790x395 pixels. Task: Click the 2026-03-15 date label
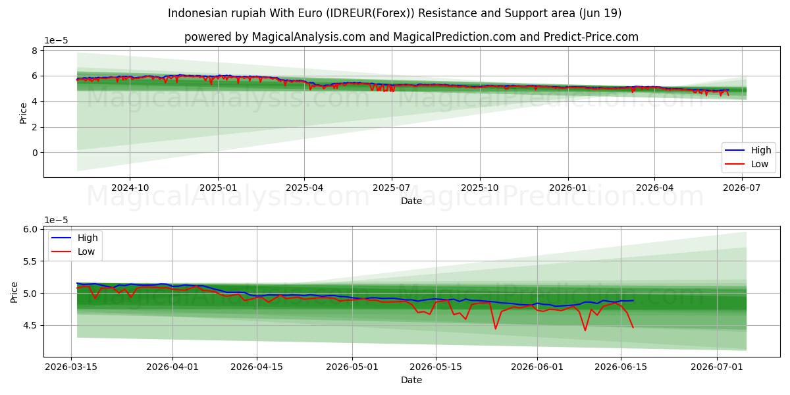click(71, 367)
